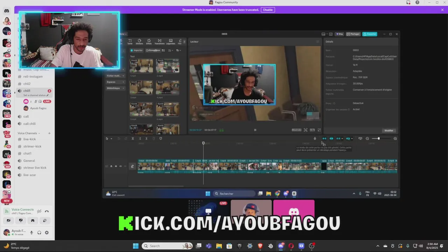Image resolution: width=448 pixels, height=252 pixels.
Task: Open the soundboard in voice panel
Action: coord(45,220)
